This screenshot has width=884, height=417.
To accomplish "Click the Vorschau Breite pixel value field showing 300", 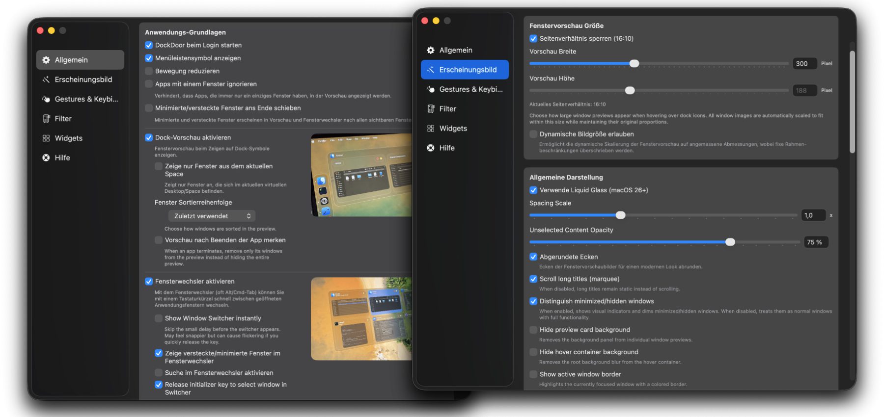I will coord(804,64).
